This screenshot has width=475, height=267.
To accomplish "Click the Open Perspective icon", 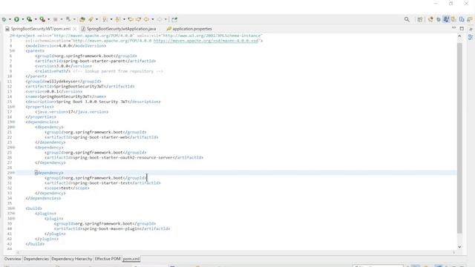I will tap(420, 19).
